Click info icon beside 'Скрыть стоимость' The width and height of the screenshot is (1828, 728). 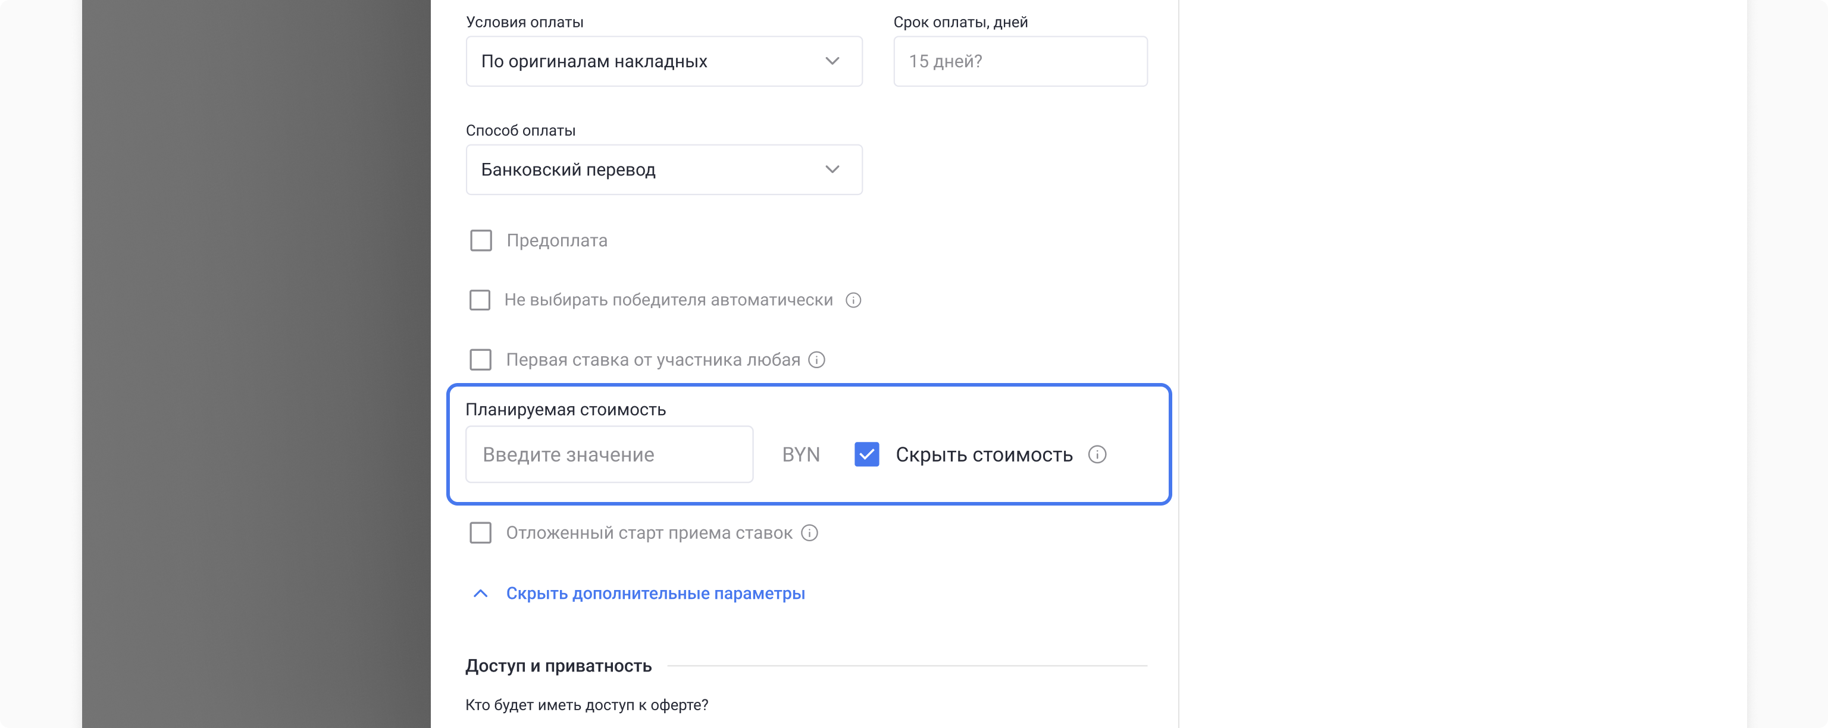click(1097, 454)
